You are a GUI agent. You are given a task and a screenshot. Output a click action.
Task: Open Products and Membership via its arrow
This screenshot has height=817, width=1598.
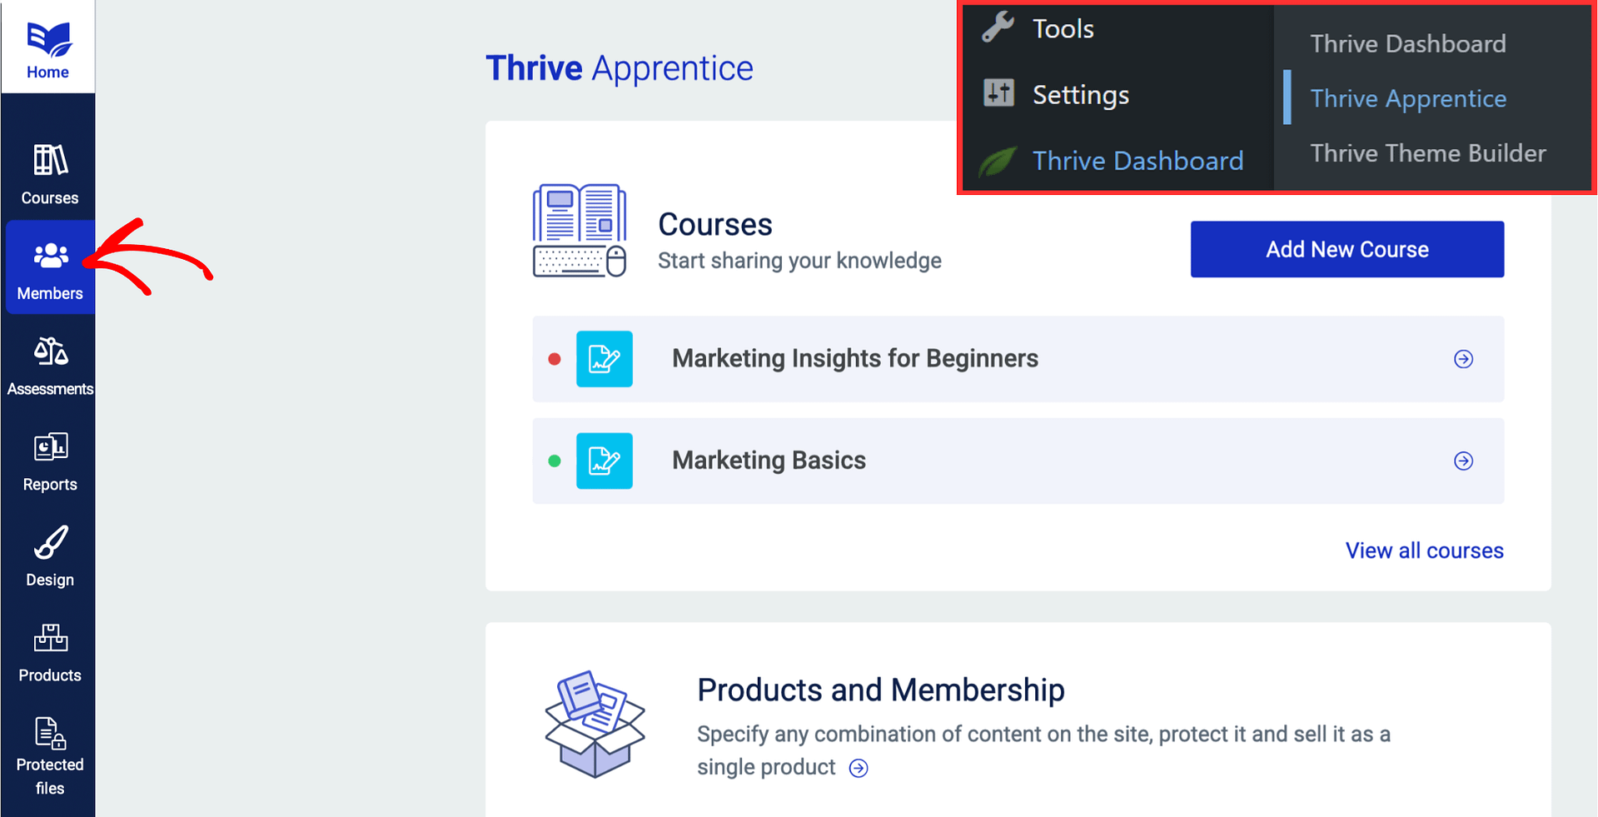859,768
